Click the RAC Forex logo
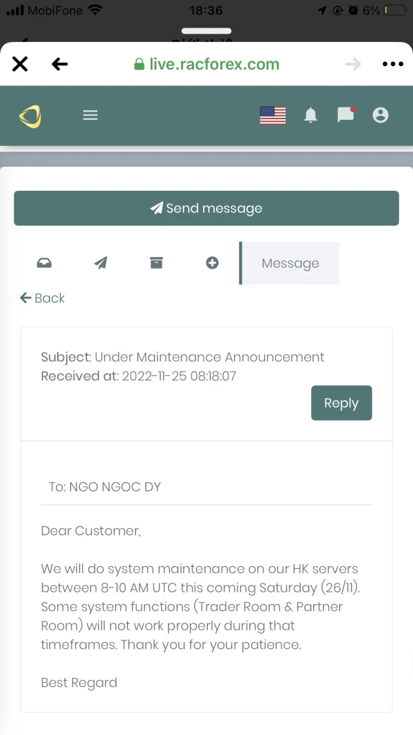The width and height of the screenshot is (413, 735). [30, 116]
